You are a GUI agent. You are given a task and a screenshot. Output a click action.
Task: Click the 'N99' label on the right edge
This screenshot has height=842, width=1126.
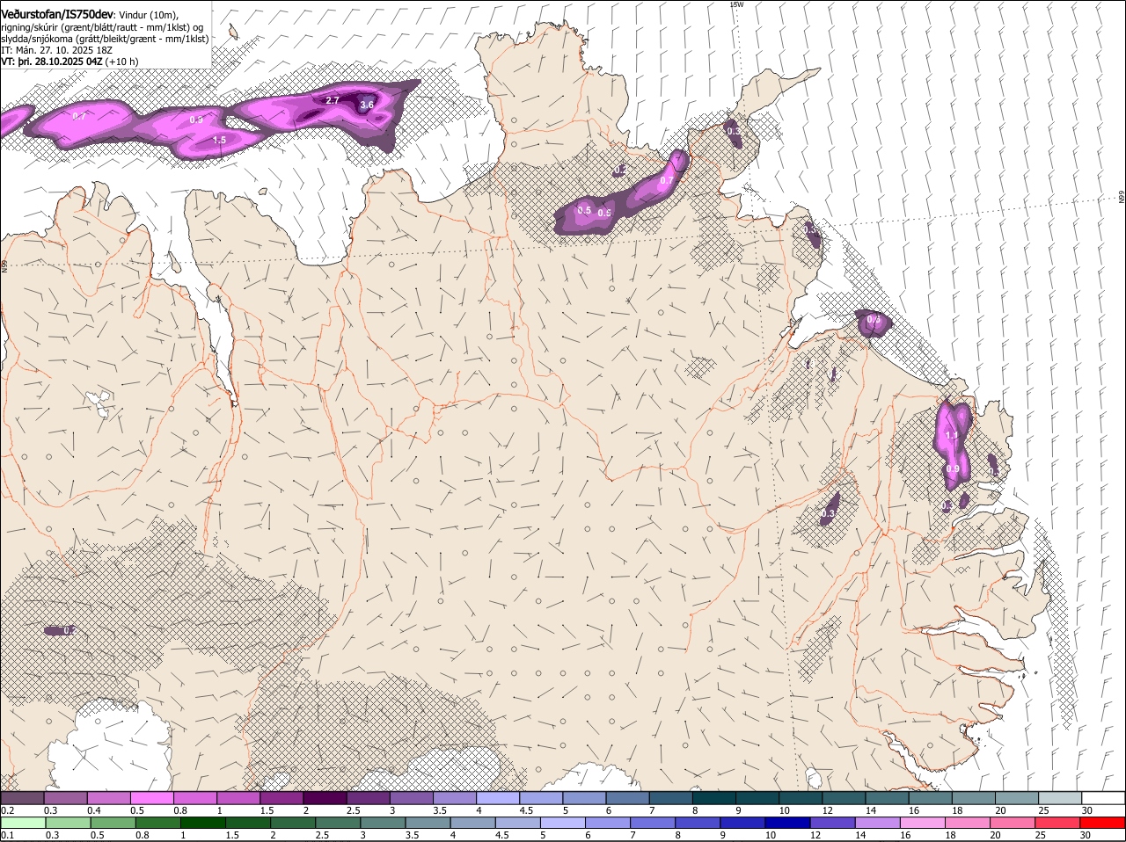point(1122,199)
